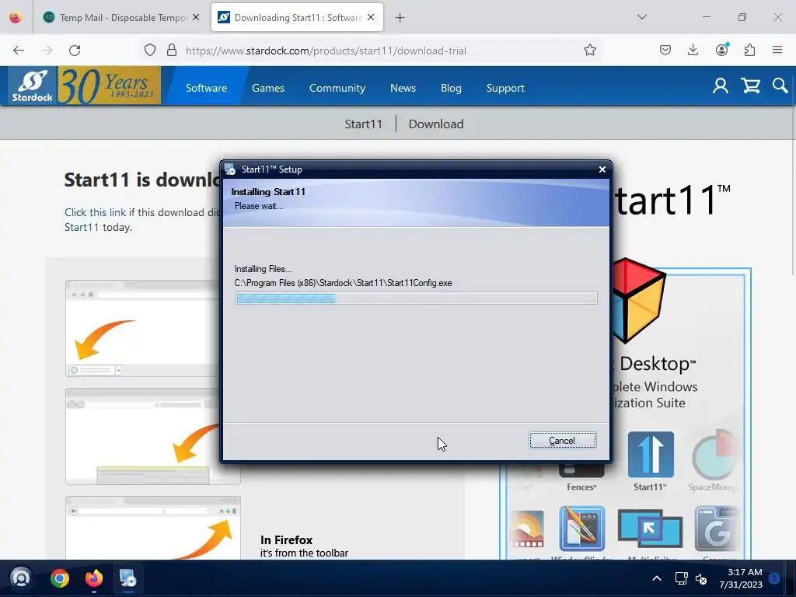
Task: Click the Fences product icon
Action: (x=581, y=470)
